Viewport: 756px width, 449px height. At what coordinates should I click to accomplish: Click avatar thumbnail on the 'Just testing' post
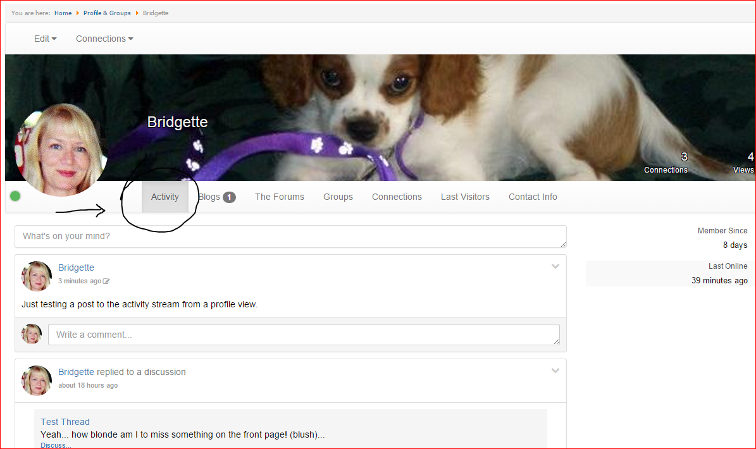[37, 276]
